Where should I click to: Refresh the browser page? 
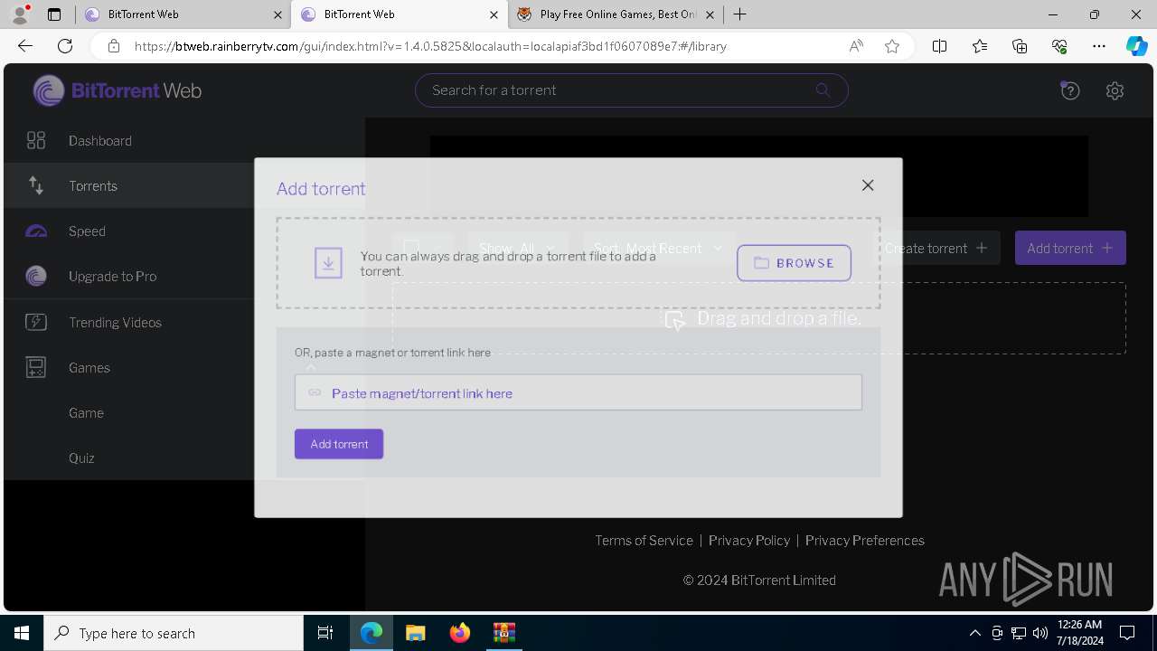coord(65,46)
